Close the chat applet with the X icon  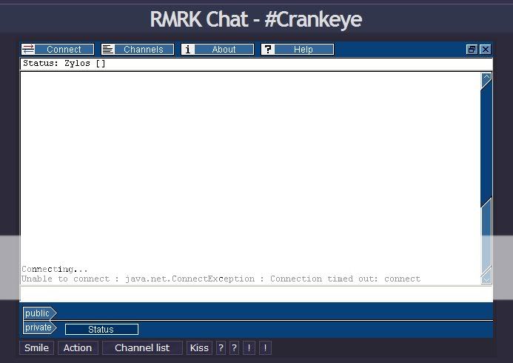(x=485, y=50)
